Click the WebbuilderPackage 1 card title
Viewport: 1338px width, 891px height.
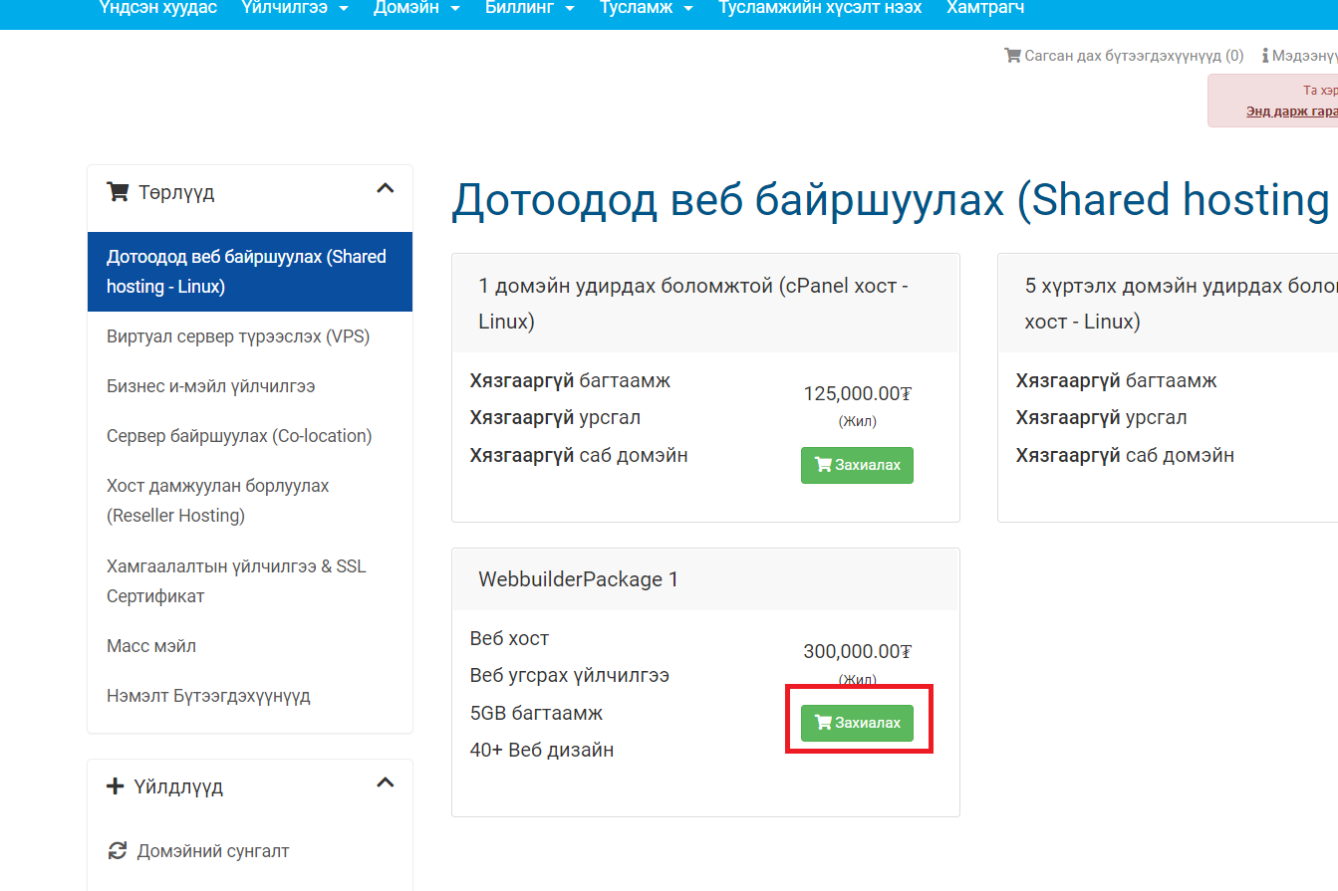click(x=578, y=579)
